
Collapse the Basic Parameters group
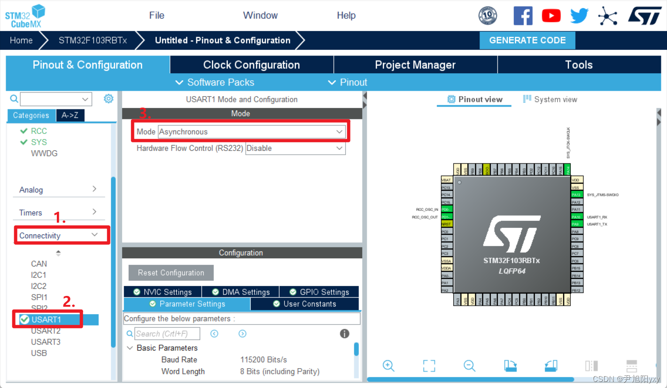tap(130, 348)
